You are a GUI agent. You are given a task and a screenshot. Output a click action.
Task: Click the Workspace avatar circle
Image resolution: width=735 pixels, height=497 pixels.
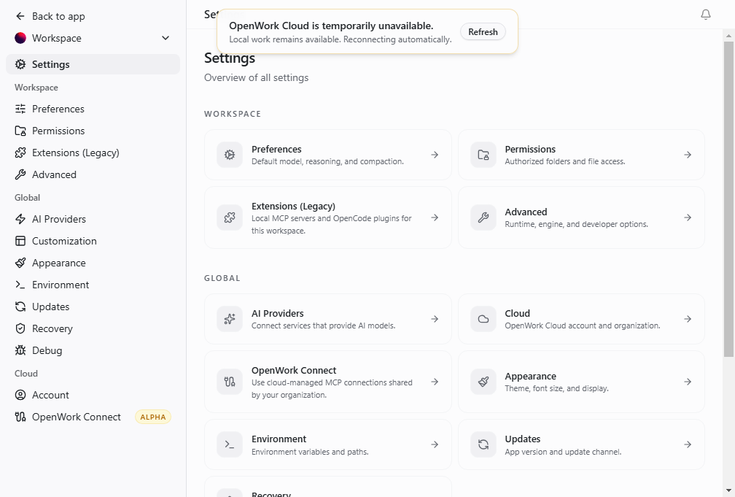tap(20, 38)
